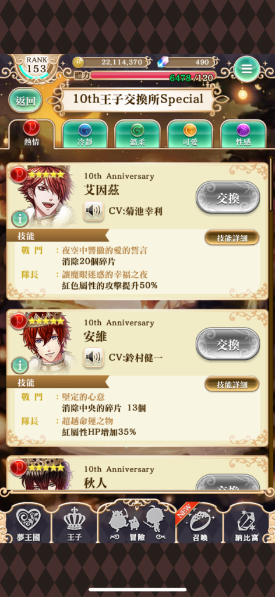Play 安維 voice sample speaker icon

tap(94, 357)
